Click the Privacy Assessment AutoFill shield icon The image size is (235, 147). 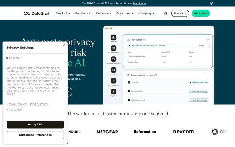tap(128, 75)
